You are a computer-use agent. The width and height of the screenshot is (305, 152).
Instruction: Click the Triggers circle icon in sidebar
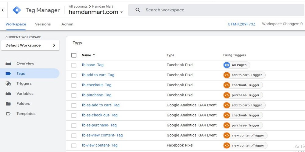pos(8,84)
